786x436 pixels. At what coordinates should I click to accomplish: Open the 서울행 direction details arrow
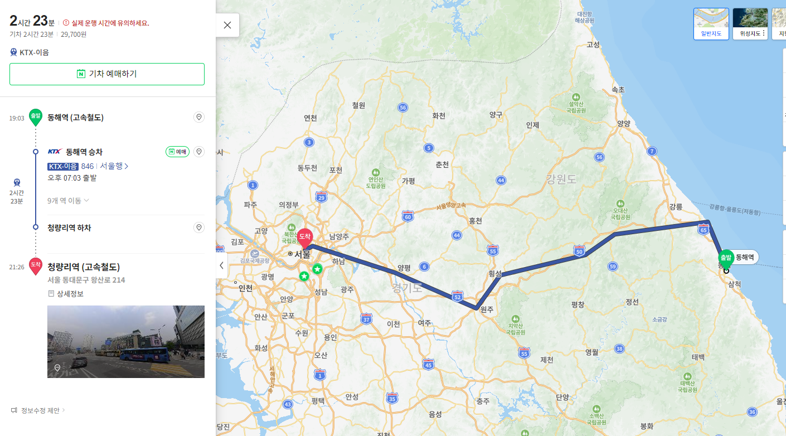(x=114, y=166)
